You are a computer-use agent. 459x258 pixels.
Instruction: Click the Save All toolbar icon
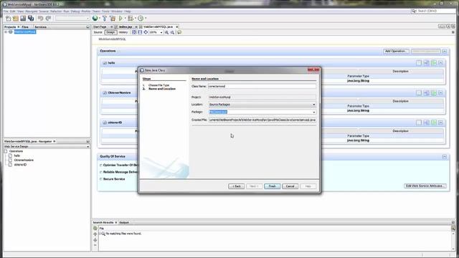31,19
